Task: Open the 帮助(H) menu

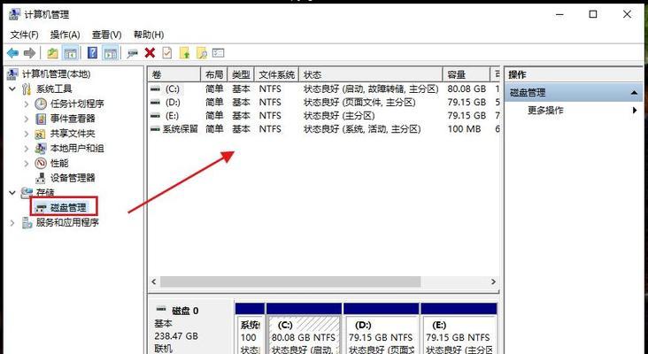Action: (x=149, y=35)
